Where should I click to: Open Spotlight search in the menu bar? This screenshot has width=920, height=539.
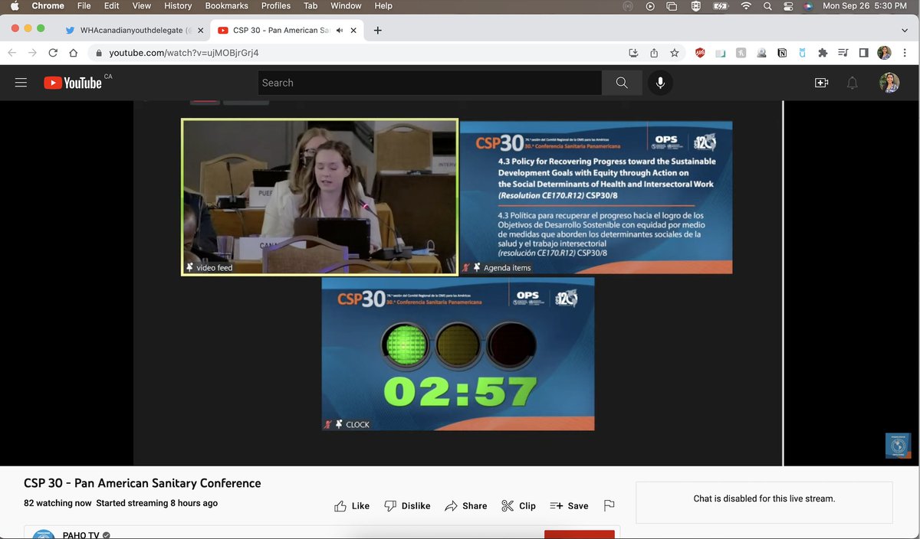click(x=767, y=6)
